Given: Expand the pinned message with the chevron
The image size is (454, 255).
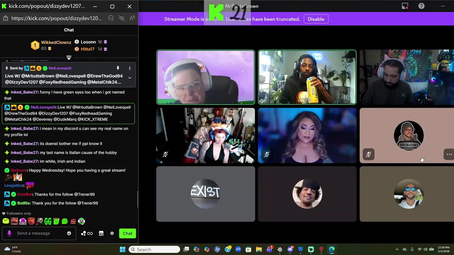Looking at the screenshot, I should pyautogui.click(x=129, y=78).
